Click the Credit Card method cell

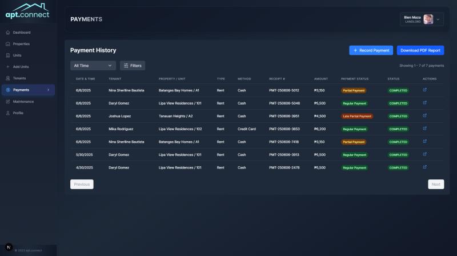tap(247, 129)
